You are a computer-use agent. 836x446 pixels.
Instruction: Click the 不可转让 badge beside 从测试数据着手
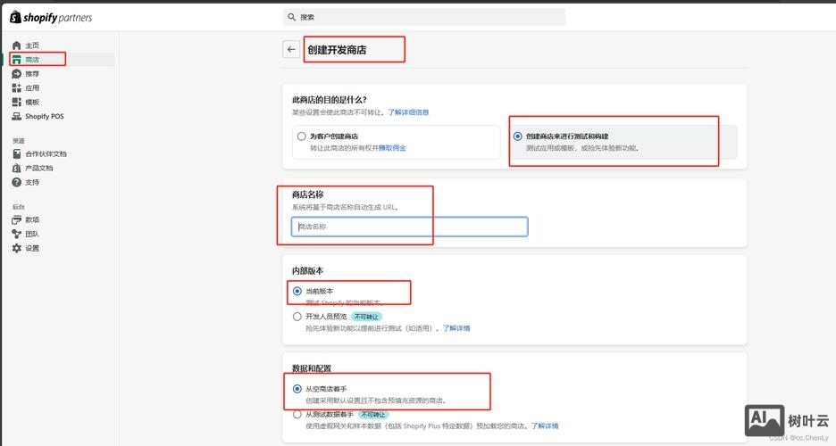pos(373,414)
